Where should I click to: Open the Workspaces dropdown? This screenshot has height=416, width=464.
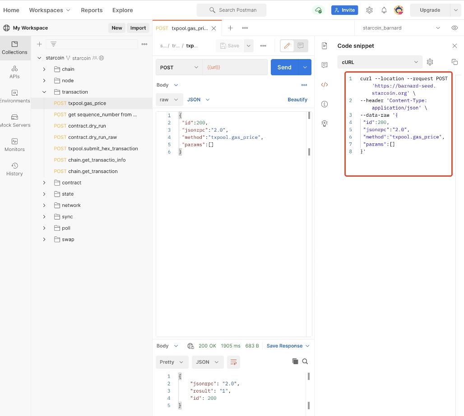[x=49, y=10]
